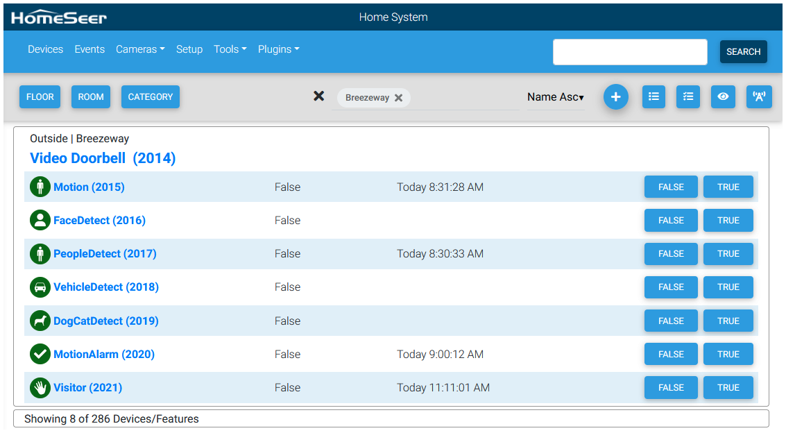786x433 pixels.
Task: Open the checklist bulk-select icon
Action: tap(688, 97)
